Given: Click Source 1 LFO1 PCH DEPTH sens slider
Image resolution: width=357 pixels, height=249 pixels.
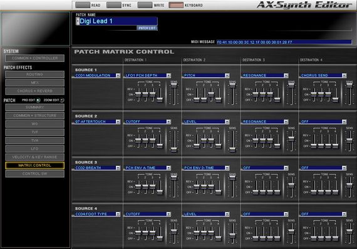Looking at the screenshot, I should pyautogui.click(x=173, y=86).
